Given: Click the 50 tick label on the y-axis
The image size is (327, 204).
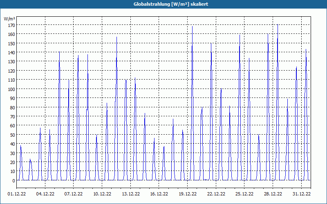Looking at the screenshot, I should pos(13,135).
